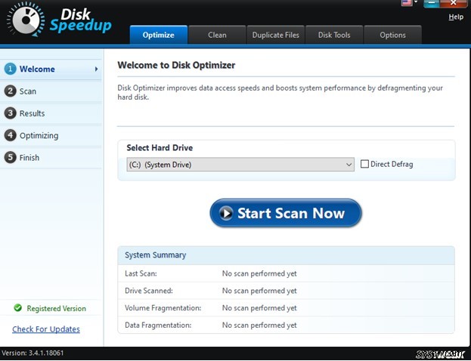The width and height of the screenshot is (471, 361).
Task: Click the play icon on Start Scan Now
Action: [226, 213]
